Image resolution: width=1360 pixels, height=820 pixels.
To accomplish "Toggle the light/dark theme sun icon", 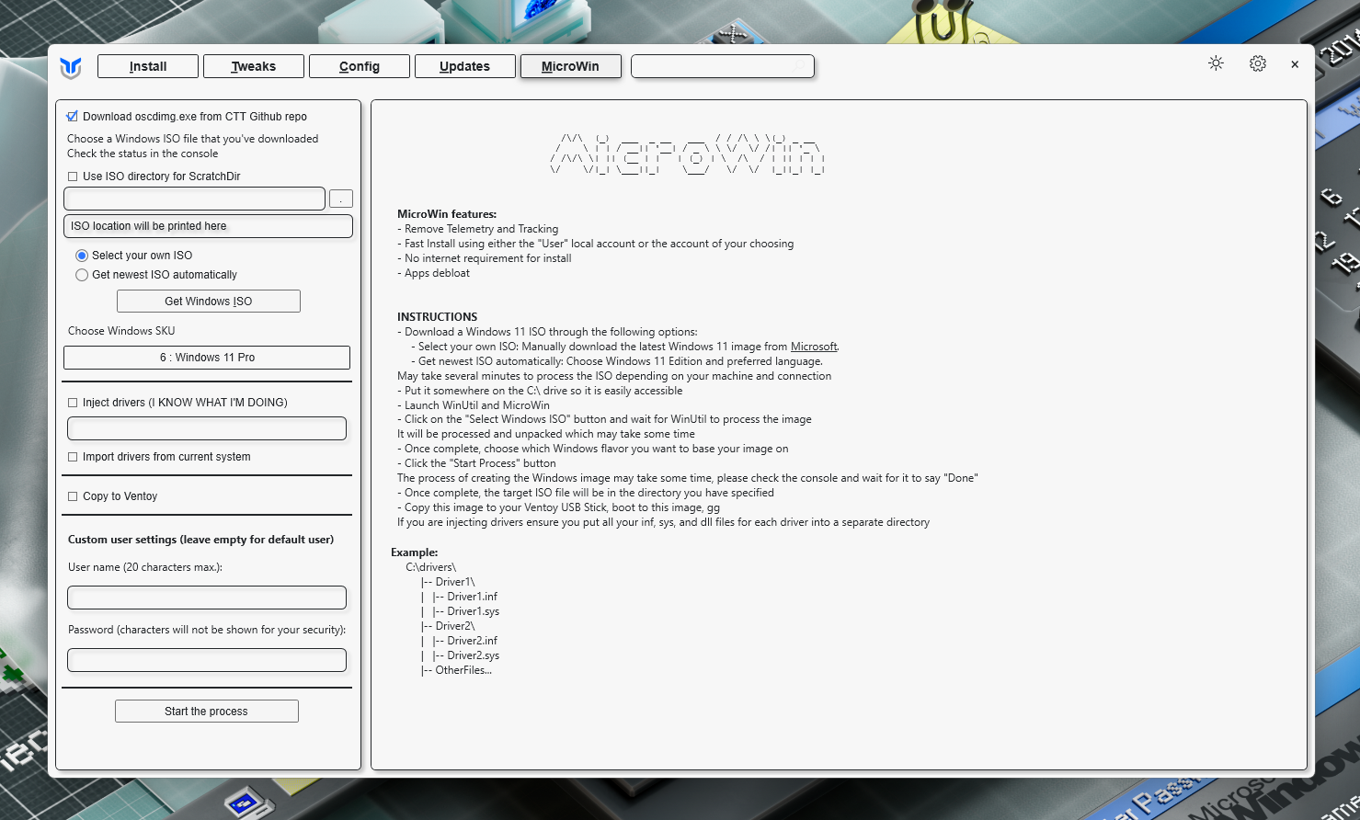I will pyautogui.click(x=1216, y=63).
